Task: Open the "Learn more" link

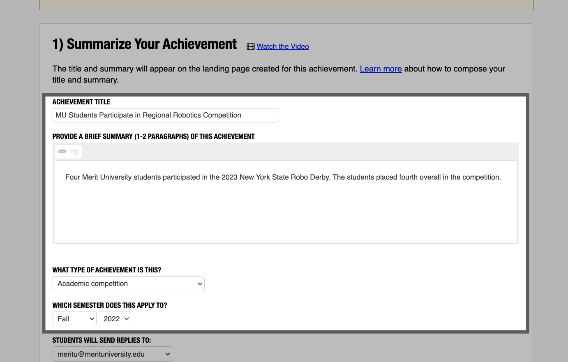Action: tap(381, 69)
